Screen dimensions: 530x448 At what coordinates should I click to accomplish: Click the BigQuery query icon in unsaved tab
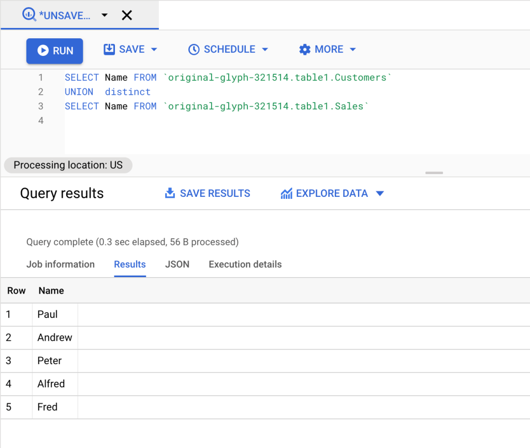tap(29, 15)
